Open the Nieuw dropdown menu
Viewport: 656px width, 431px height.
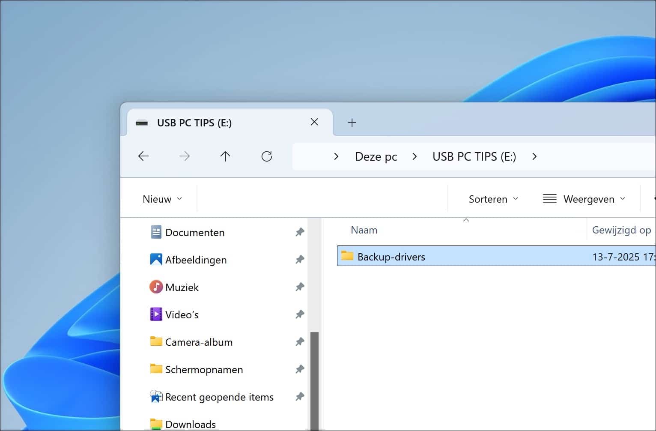coord(161,198)
